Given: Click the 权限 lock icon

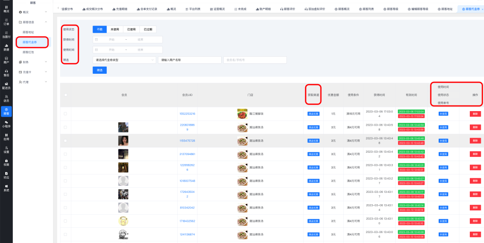Looking at the screenshot, I should click(x=6, y=163).
